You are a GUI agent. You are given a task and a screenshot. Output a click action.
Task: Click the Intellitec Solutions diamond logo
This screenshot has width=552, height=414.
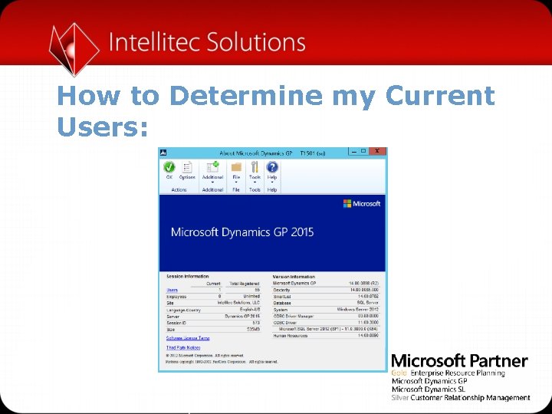(x=74, y=49)
